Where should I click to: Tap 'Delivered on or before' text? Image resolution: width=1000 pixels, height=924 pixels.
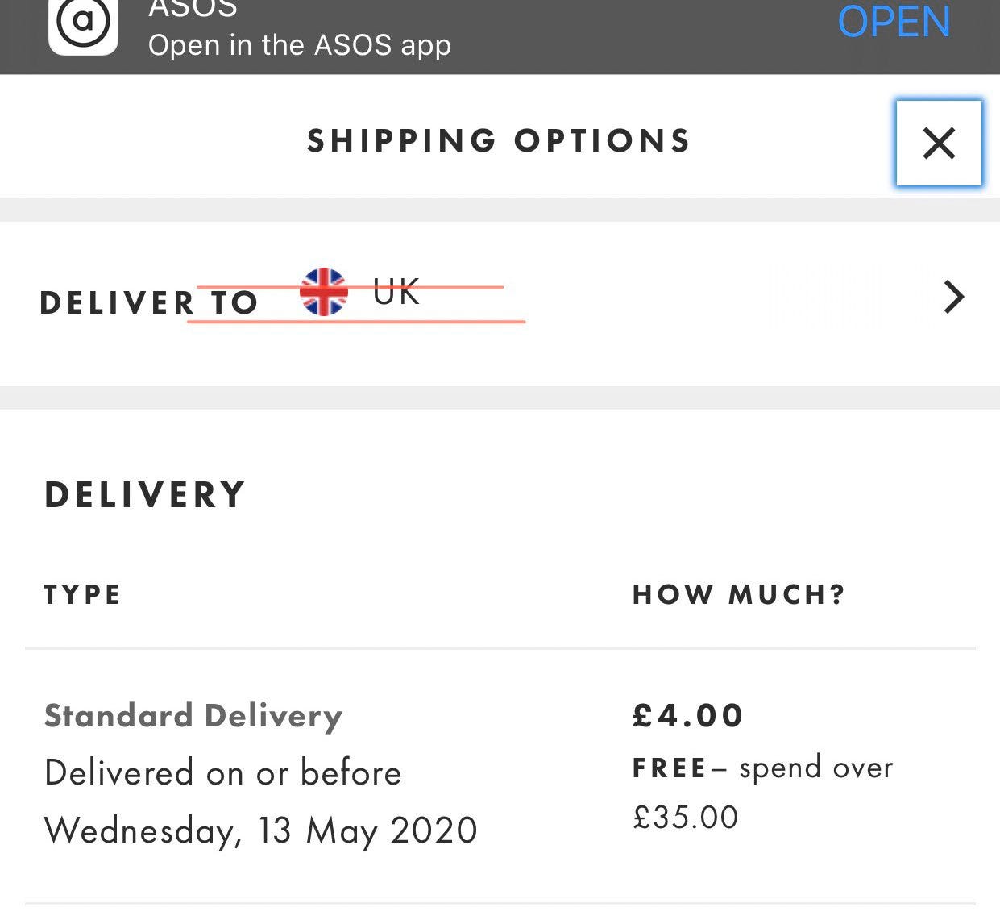[x=223, y=773]
